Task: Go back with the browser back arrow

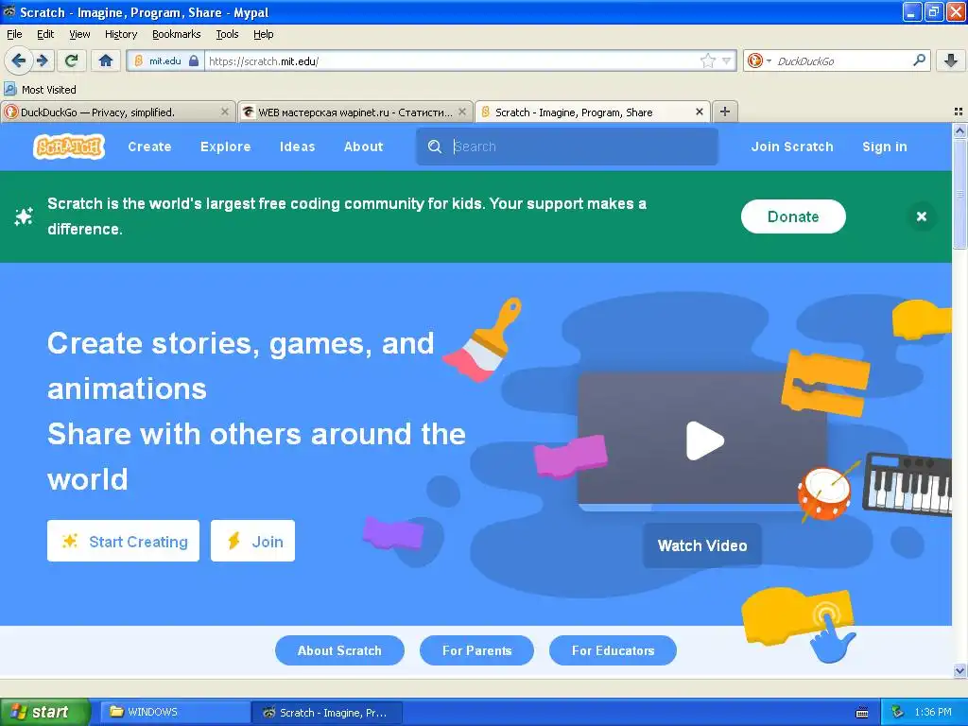Action: [19, 60]
